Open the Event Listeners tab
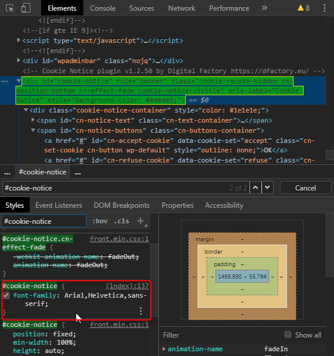The width and height of the screenshot is (334, 356). (x=59, y=205)
